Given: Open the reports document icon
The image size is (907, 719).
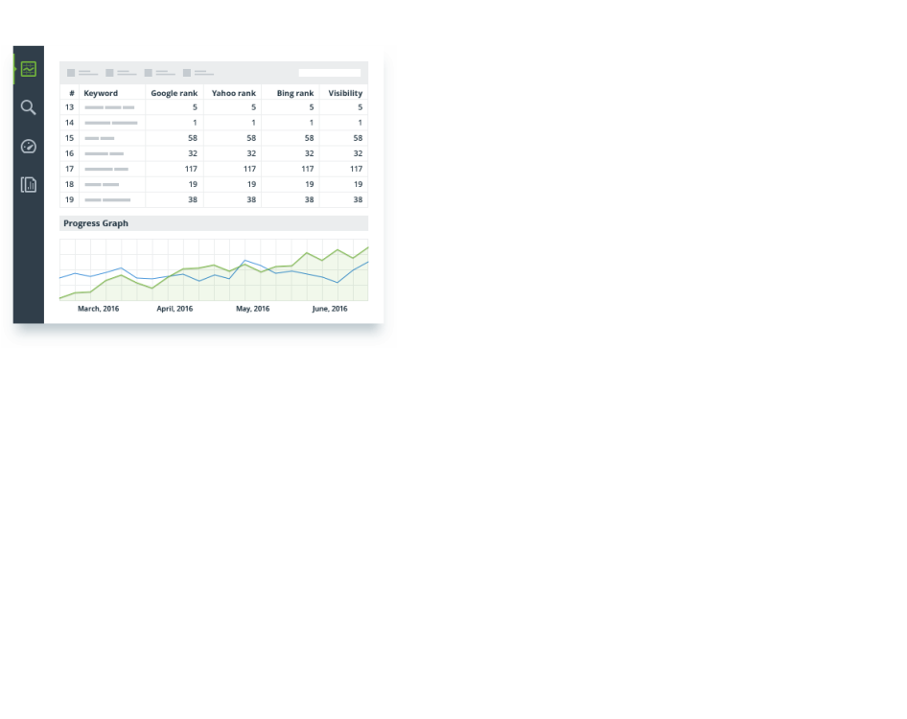Looking at the screenshot, I should pos(29,184).
